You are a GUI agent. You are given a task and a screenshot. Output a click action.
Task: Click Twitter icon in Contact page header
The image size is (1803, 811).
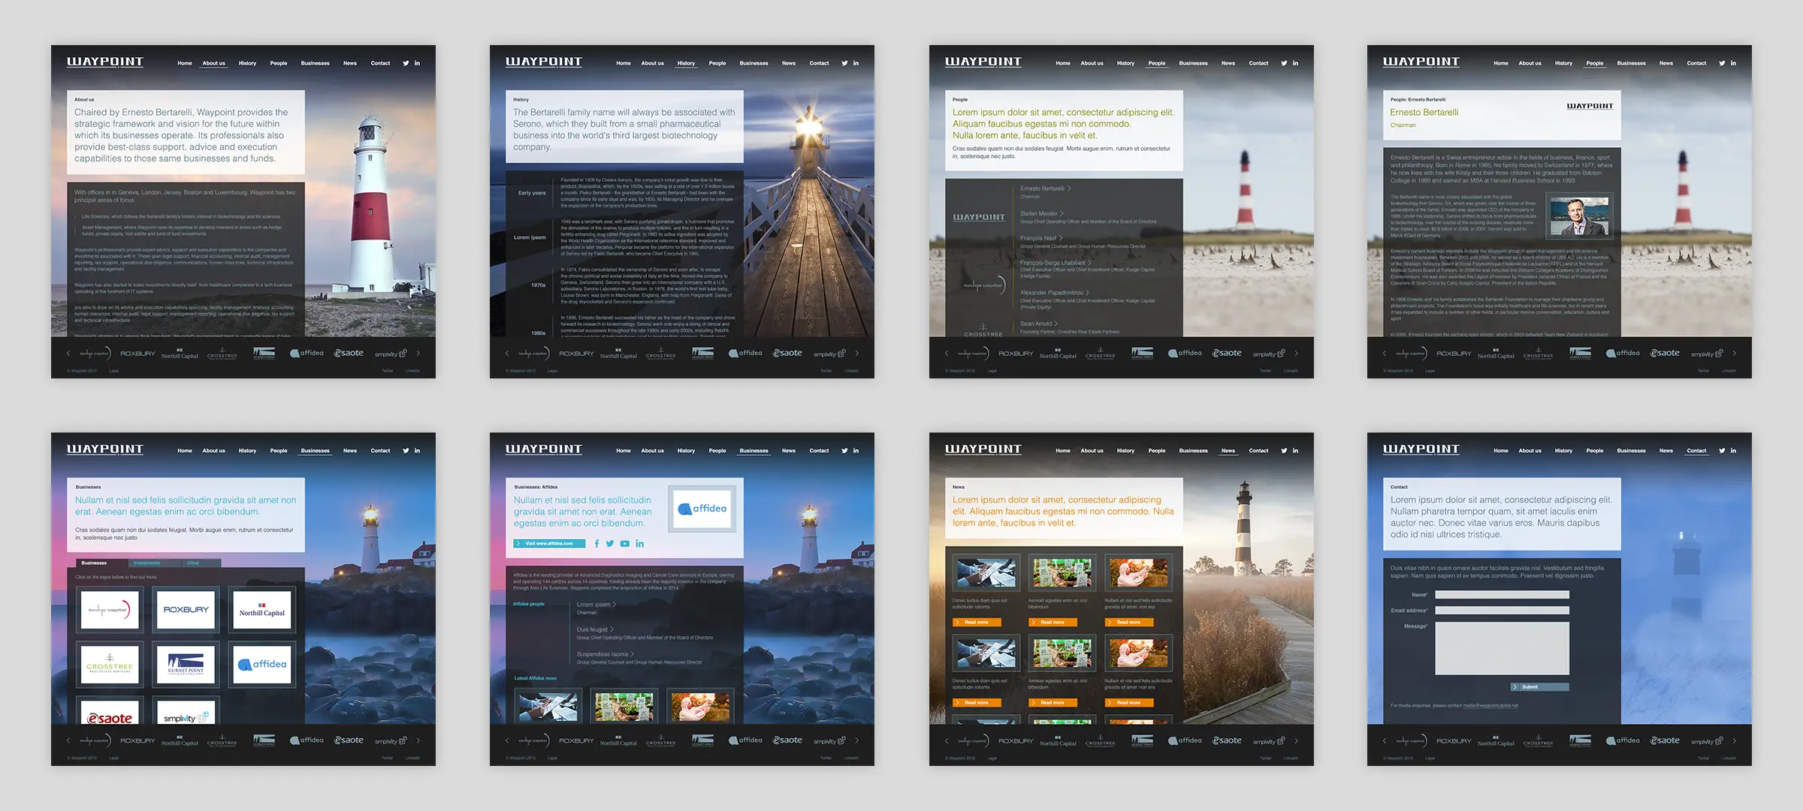pyautogui.click(x=1722, y=451)
